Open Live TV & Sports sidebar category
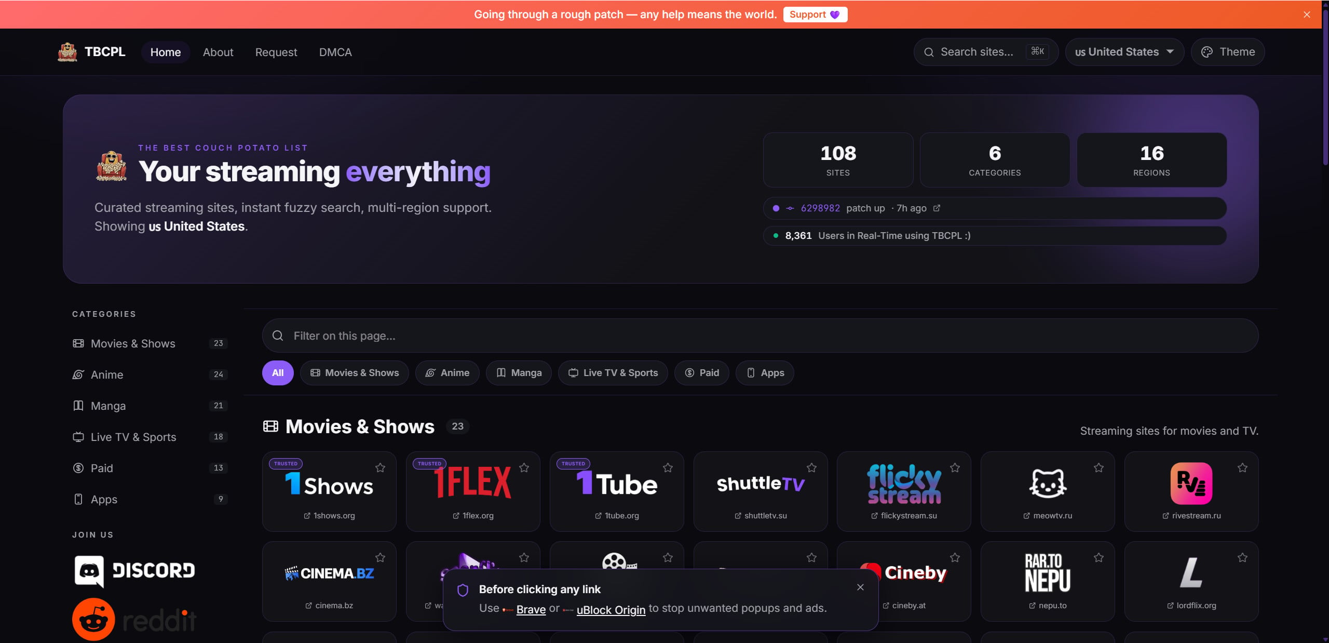1329x643 pixels. pyautogui.click(x=150, y=437)
